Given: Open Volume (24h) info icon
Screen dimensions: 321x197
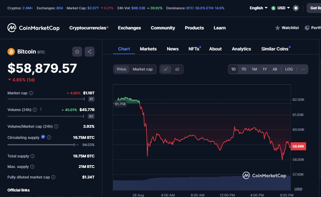Looking at the screenshot, I should [35, 110].
